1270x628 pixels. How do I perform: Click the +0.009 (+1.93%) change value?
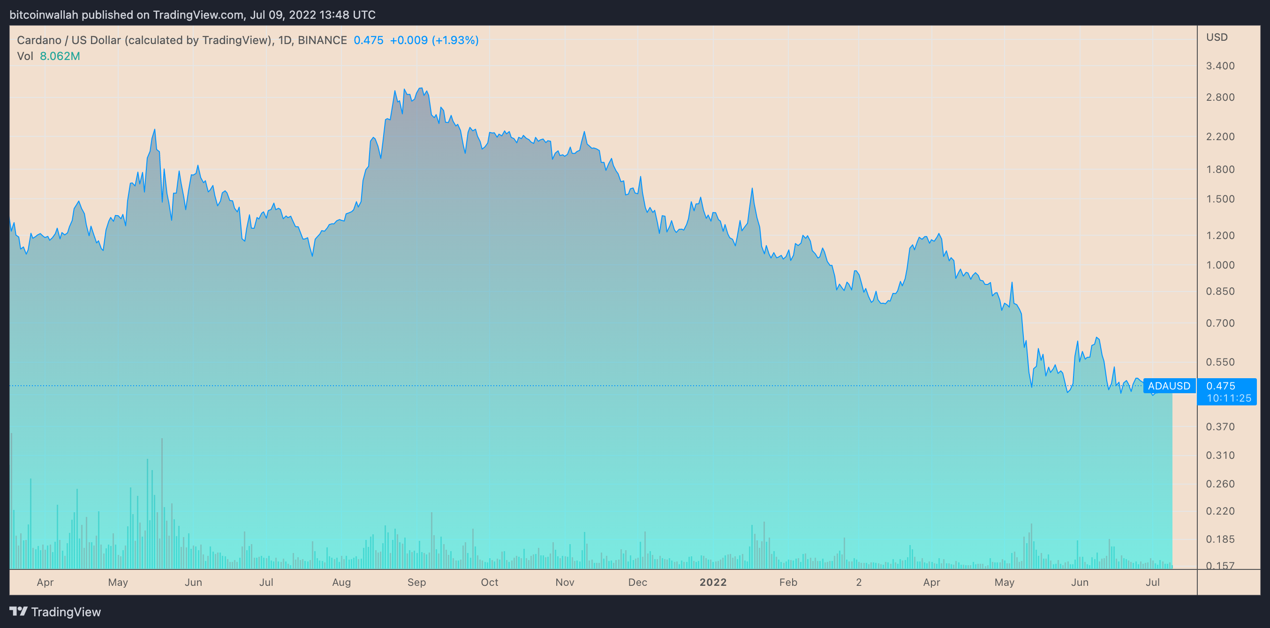point(434,40)
